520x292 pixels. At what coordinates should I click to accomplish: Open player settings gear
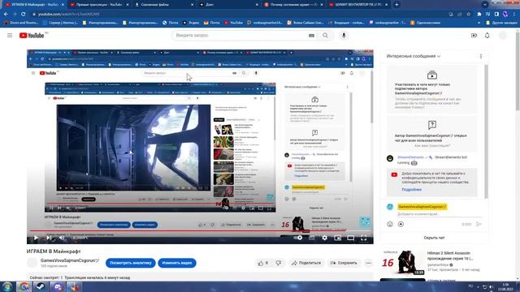[x=325, y=238]
